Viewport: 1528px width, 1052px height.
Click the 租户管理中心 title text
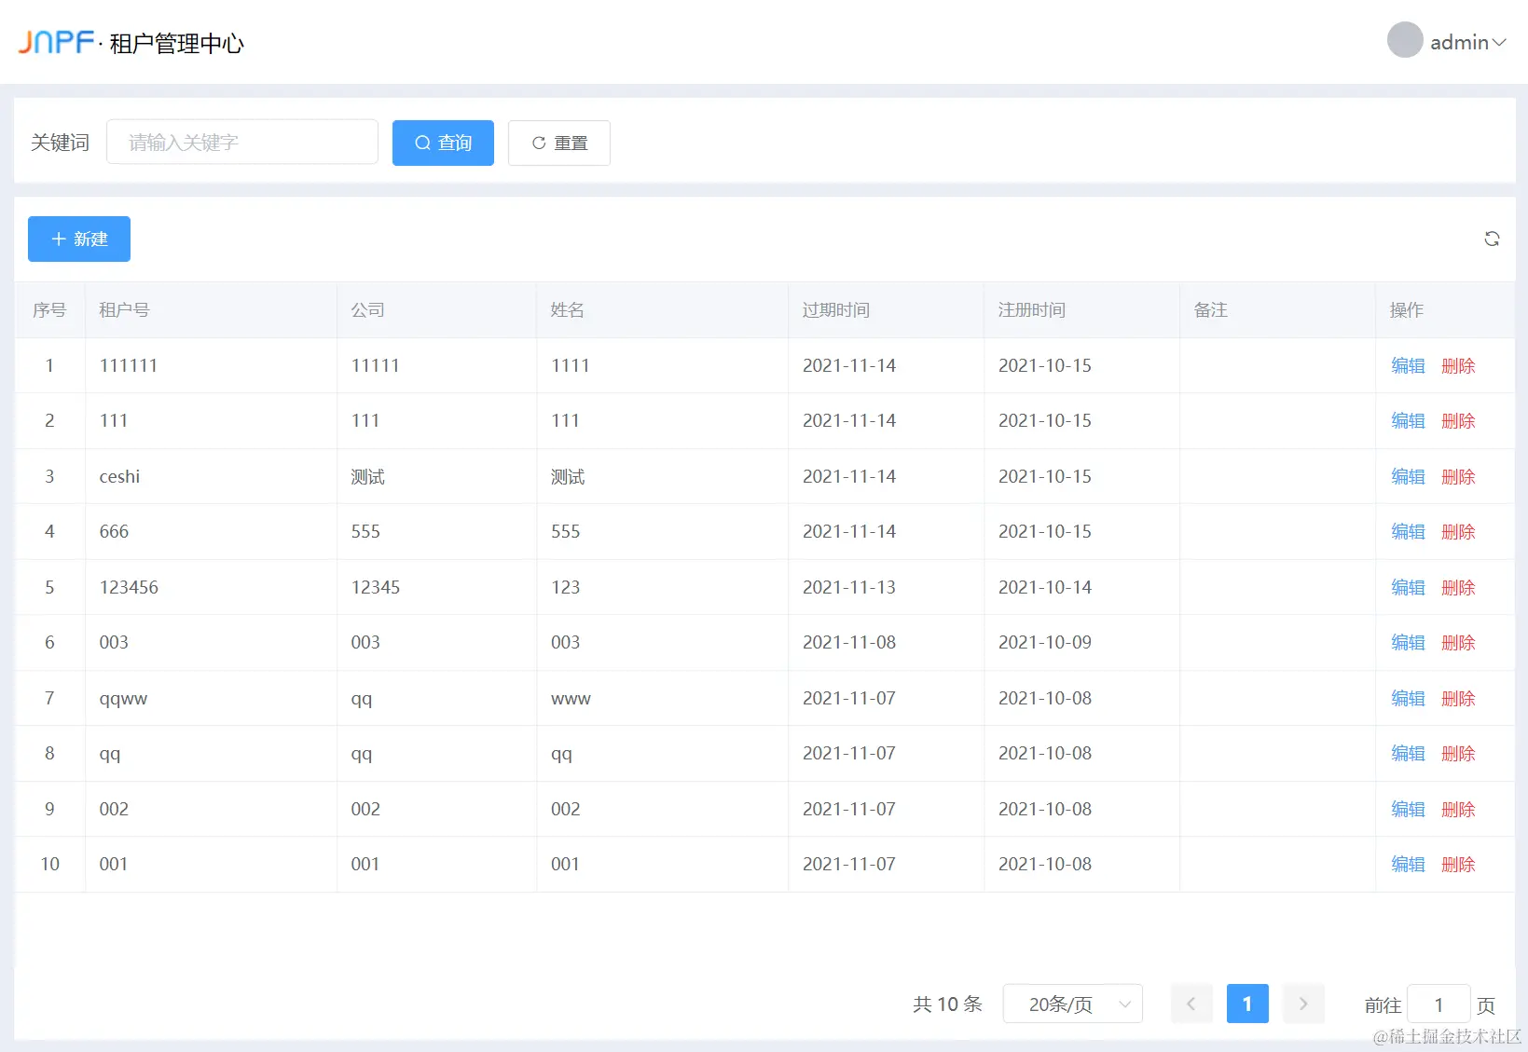pyautogui.click(x=176, y=43)
